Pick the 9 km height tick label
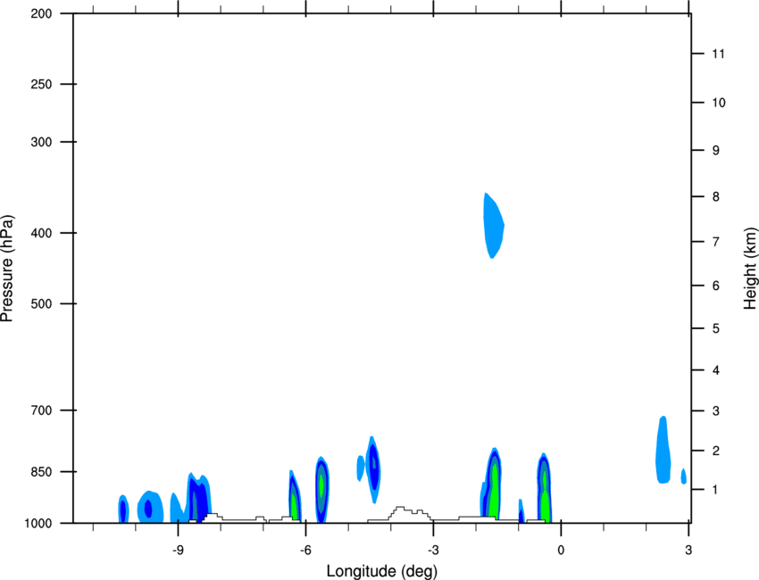 716,151
